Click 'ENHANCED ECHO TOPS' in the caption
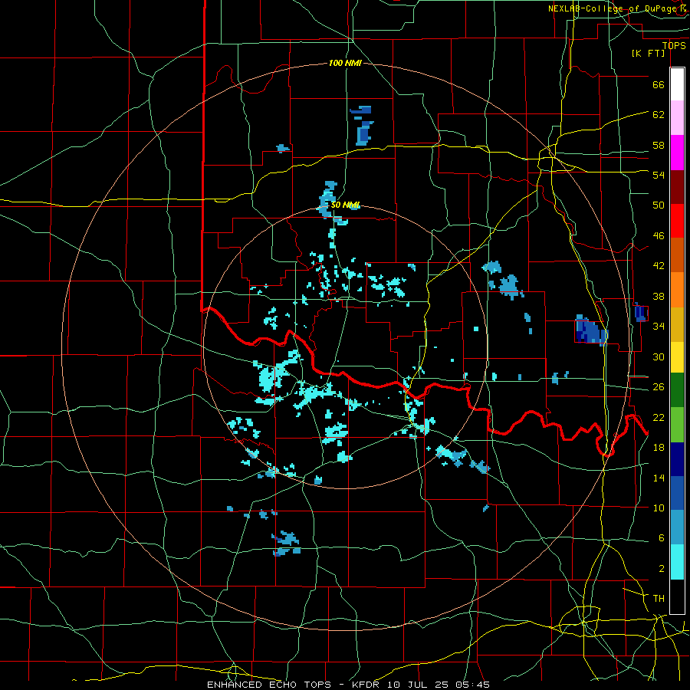Screen dimensions: 690x690 269,685
